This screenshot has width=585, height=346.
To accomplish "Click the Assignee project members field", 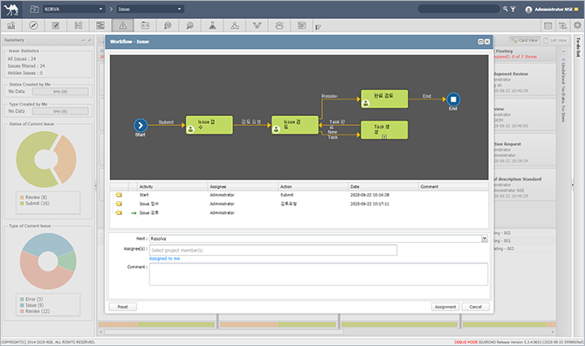I will [x=273, y=250].
